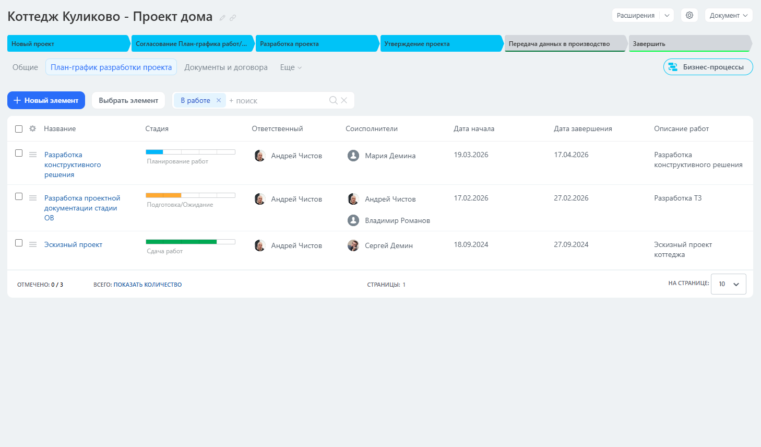Click the 'Новый элемент' button
This screenshot has width=761, height=447.
[x=46, y=100]
